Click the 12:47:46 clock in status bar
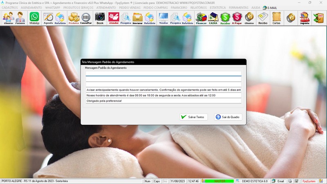 coord(193,181)
